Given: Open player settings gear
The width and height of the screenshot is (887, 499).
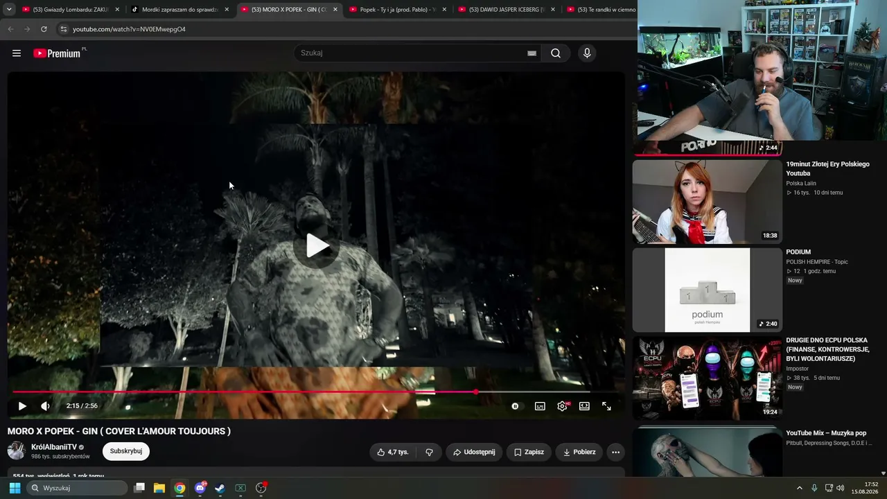Looking at the screenshot, I should 562,406.
